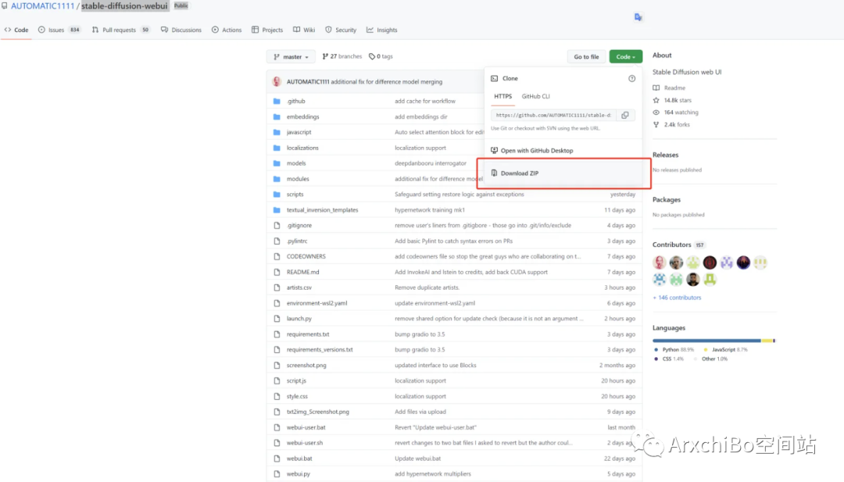
Task: Open the webui-user.bat file
Action: [306, 427]
